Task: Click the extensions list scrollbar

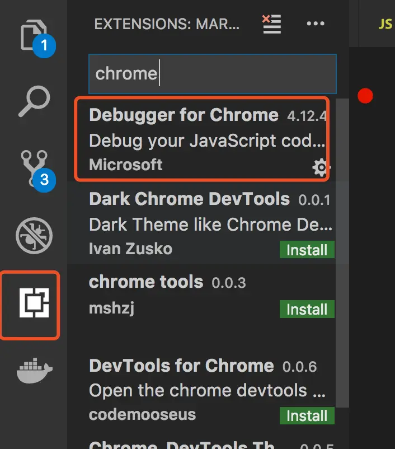Action: [342, 253]
